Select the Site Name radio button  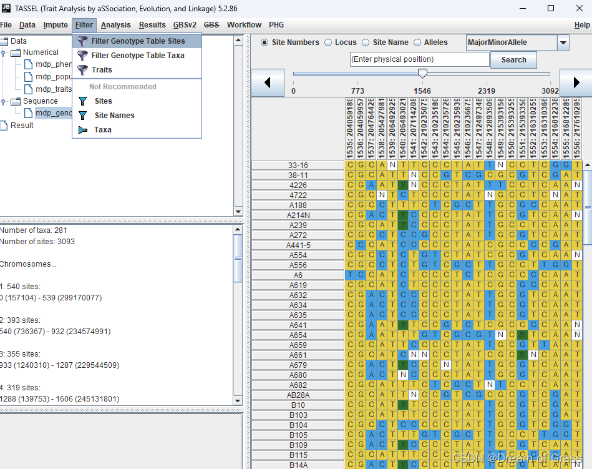(366, 42)
